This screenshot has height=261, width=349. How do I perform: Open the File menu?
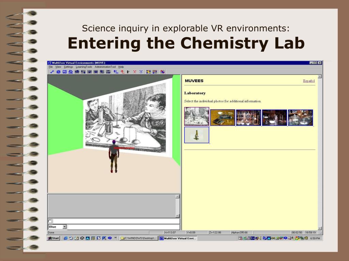point(50,67)
